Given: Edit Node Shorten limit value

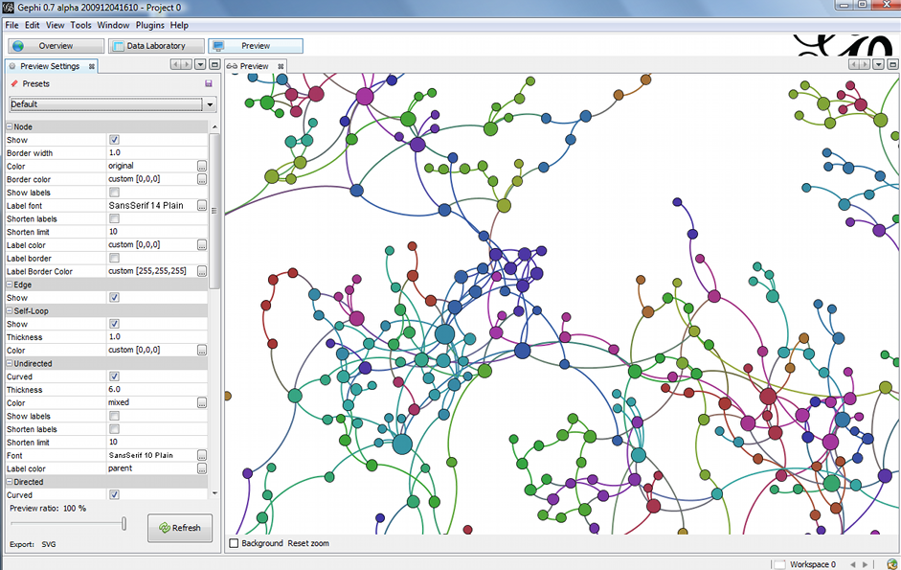Looking at the screenshot, I should click(x=157, y=232).
